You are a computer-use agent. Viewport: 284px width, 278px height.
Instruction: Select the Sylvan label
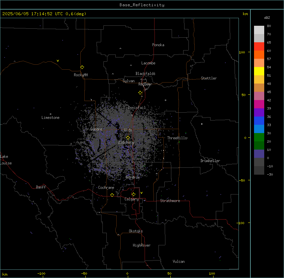(128, 81)
